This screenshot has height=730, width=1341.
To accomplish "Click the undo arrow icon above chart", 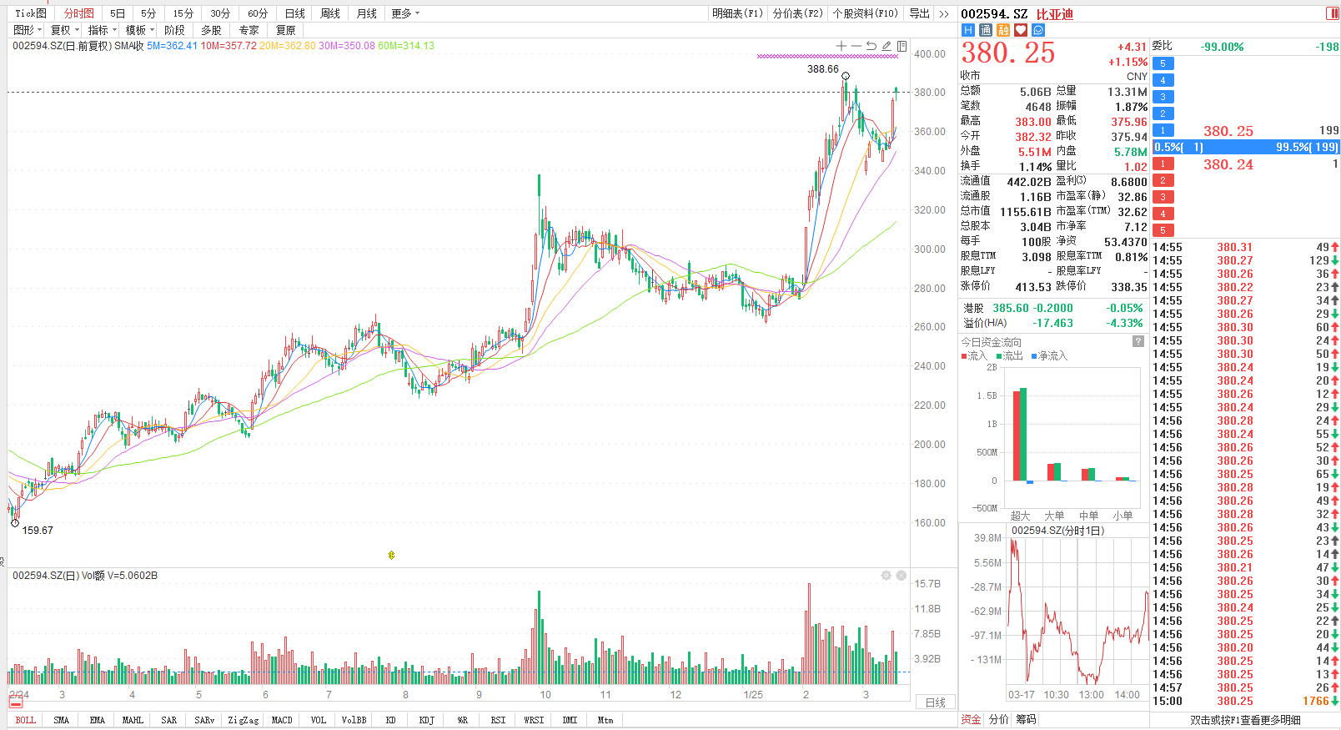I will [871, 46].
